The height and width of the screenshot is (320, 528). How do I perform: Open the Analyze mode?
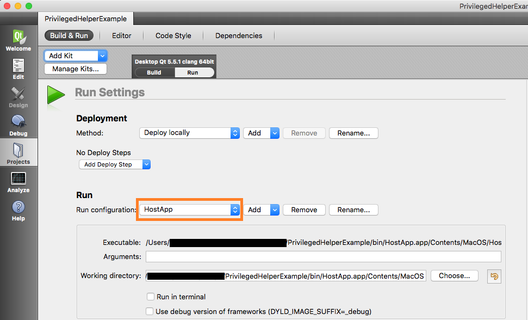(x=18, y=182)
